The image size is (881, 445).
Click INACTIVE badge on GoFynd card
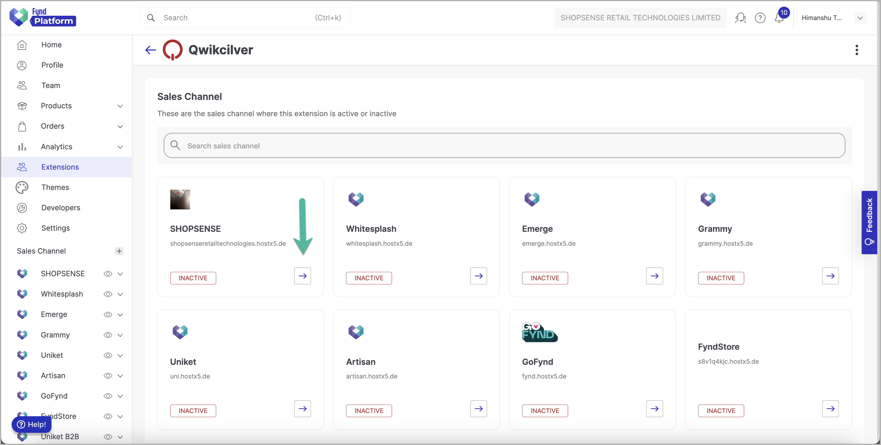545,410
